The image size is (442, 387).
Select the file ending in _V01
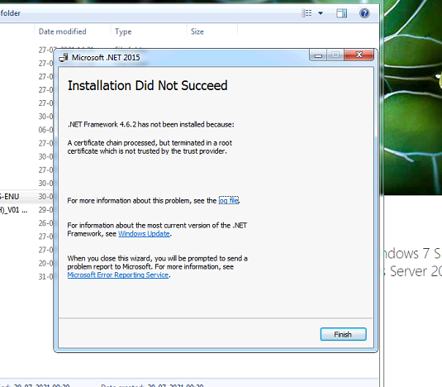[13, 210]
